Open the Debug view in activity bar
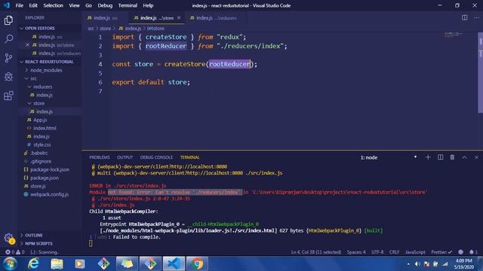483x271 pixels. (8, 77)
